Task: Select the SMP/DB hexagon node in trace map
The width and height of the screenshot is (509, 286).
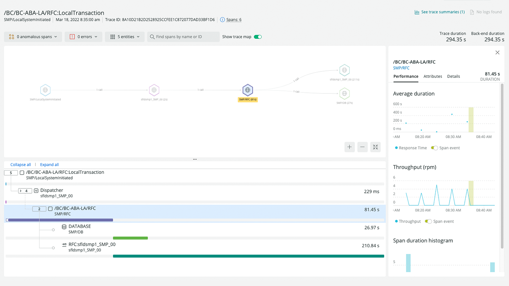Action: click(x=344, y=94)
